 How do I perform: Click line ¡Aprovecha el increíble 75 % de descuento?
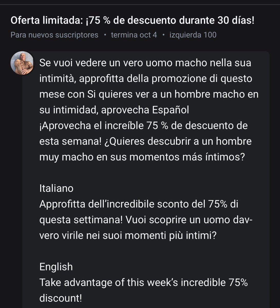coord(144,126)
